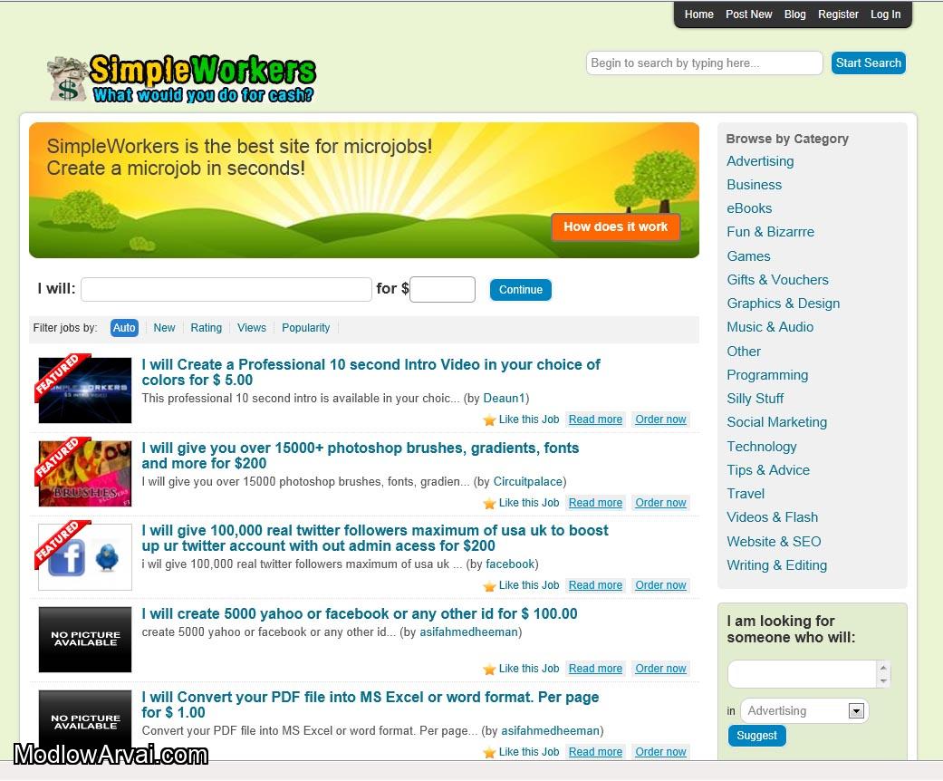
Task: Open the Post New menu item
Action: click(x=748, y=14)
